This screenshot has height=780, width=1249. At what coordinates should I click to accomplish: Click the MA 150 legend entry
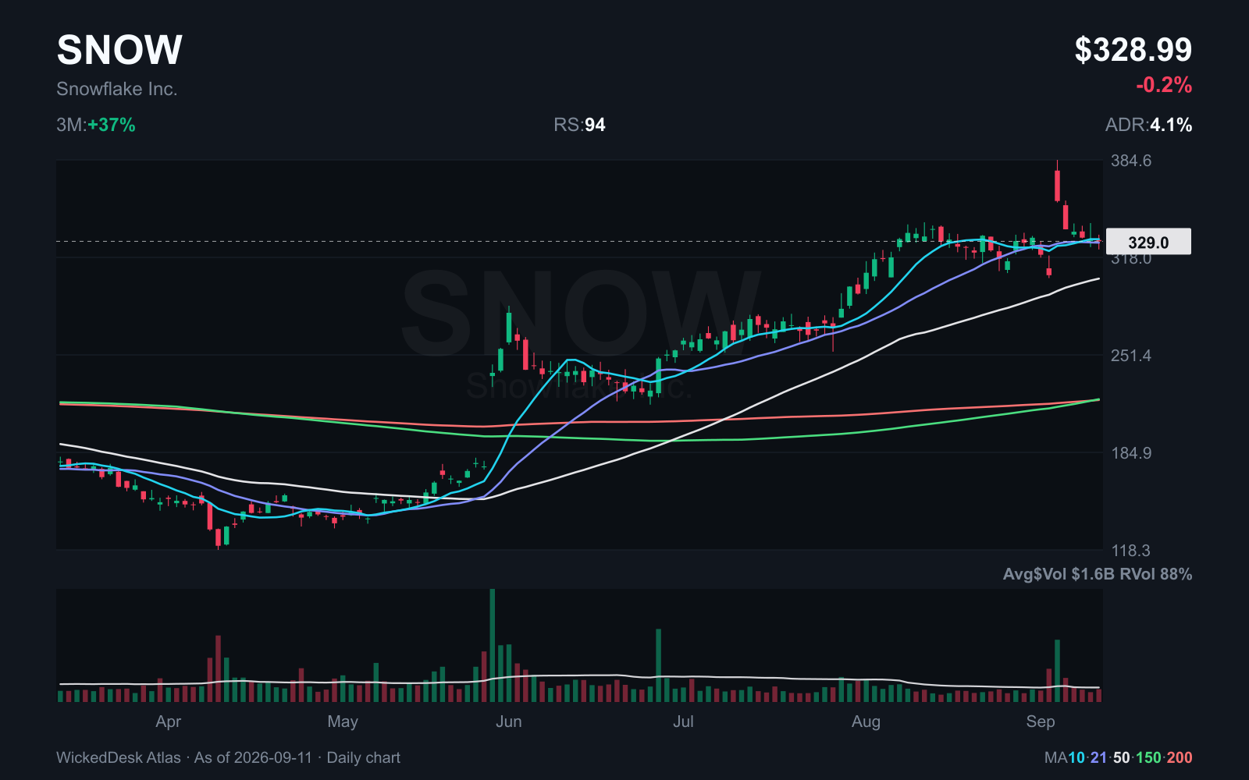[1148, 757]
